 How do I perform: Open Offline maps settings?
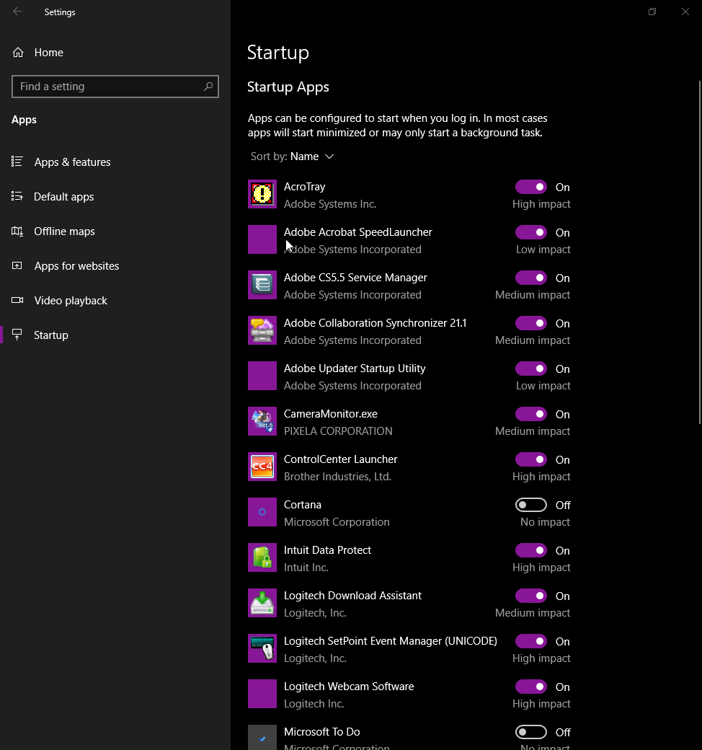pos(115,231)
